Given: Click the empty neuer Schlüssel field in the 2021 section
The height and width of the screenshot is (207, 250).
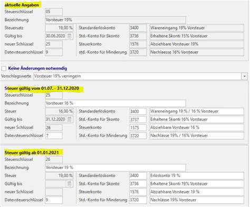Looking at the screenshot, I should point(54,192).
